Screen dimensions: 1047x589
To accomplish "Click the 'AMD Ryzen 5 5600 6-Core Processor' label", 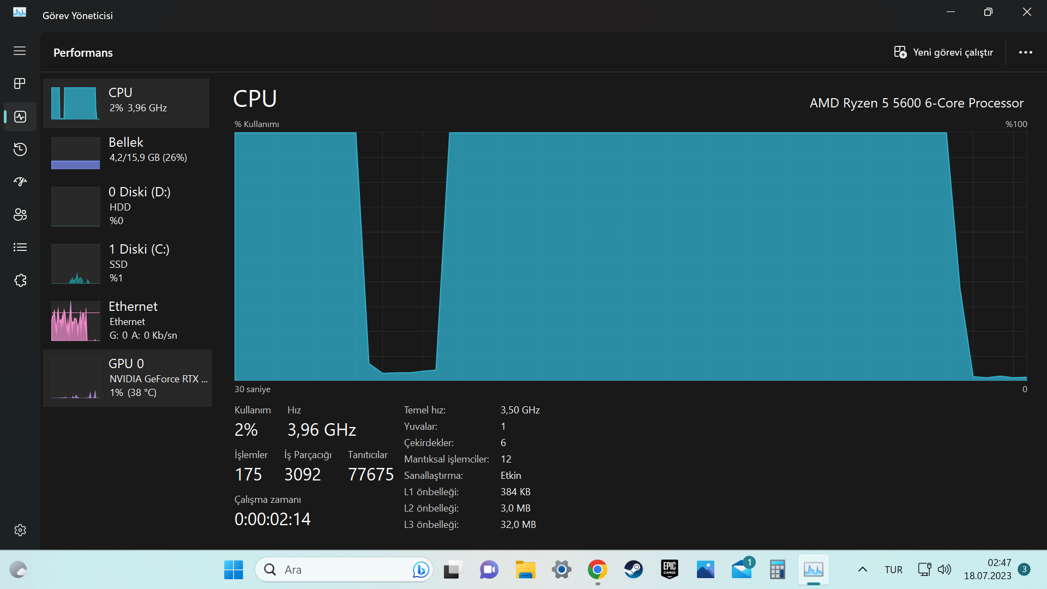I will point(916,103).
